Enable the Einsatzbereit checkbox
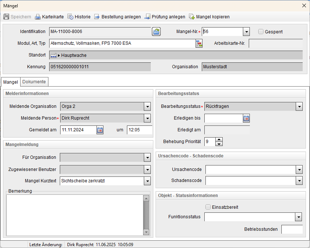 pyautogui.click(x=208, y=207)
